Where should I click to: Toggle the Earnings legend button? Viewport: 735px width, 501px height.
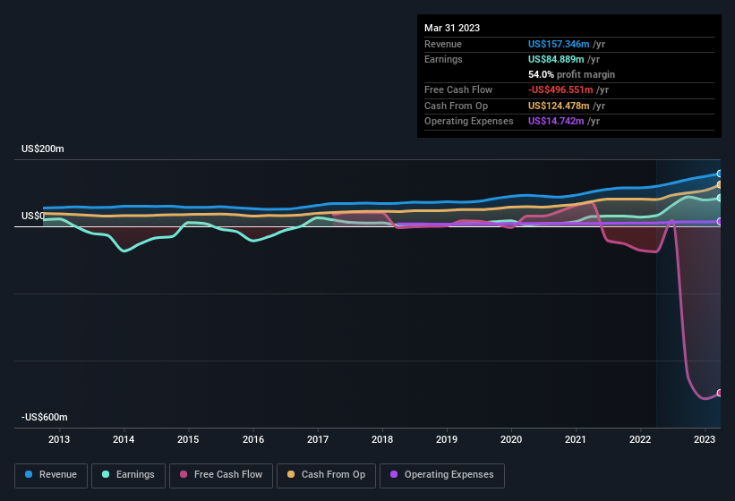point(128,475)
